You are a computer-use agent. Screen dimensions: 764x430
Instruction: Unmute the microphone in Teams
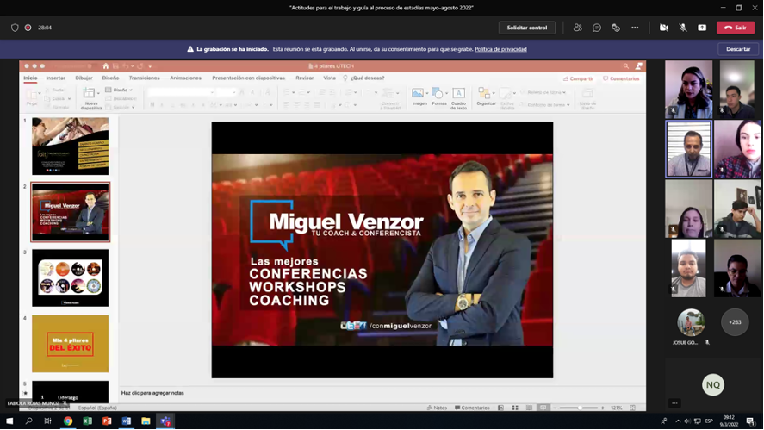683,28
